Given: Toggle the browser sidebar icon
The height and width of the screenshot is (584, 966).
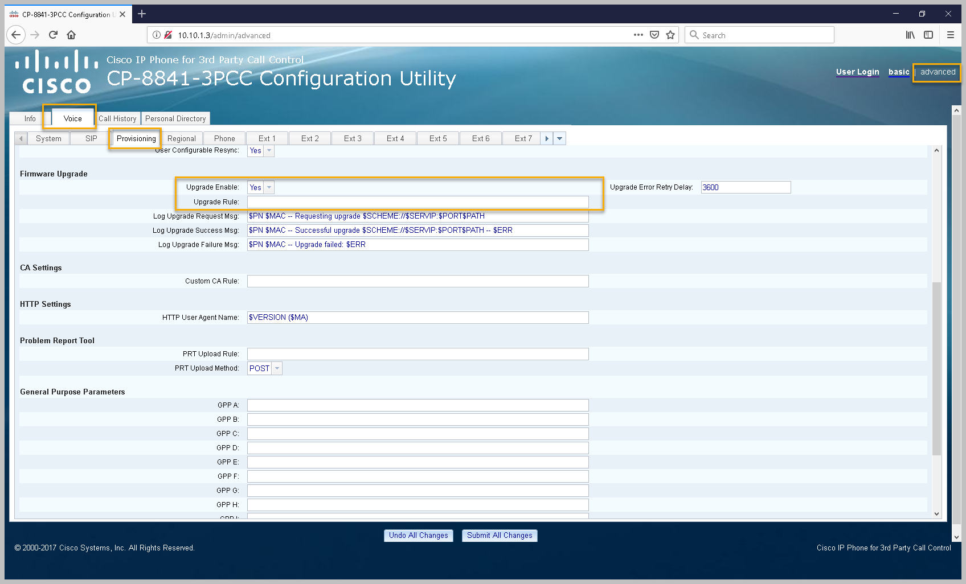Looking at the screenshot, I should click(928, 35).
